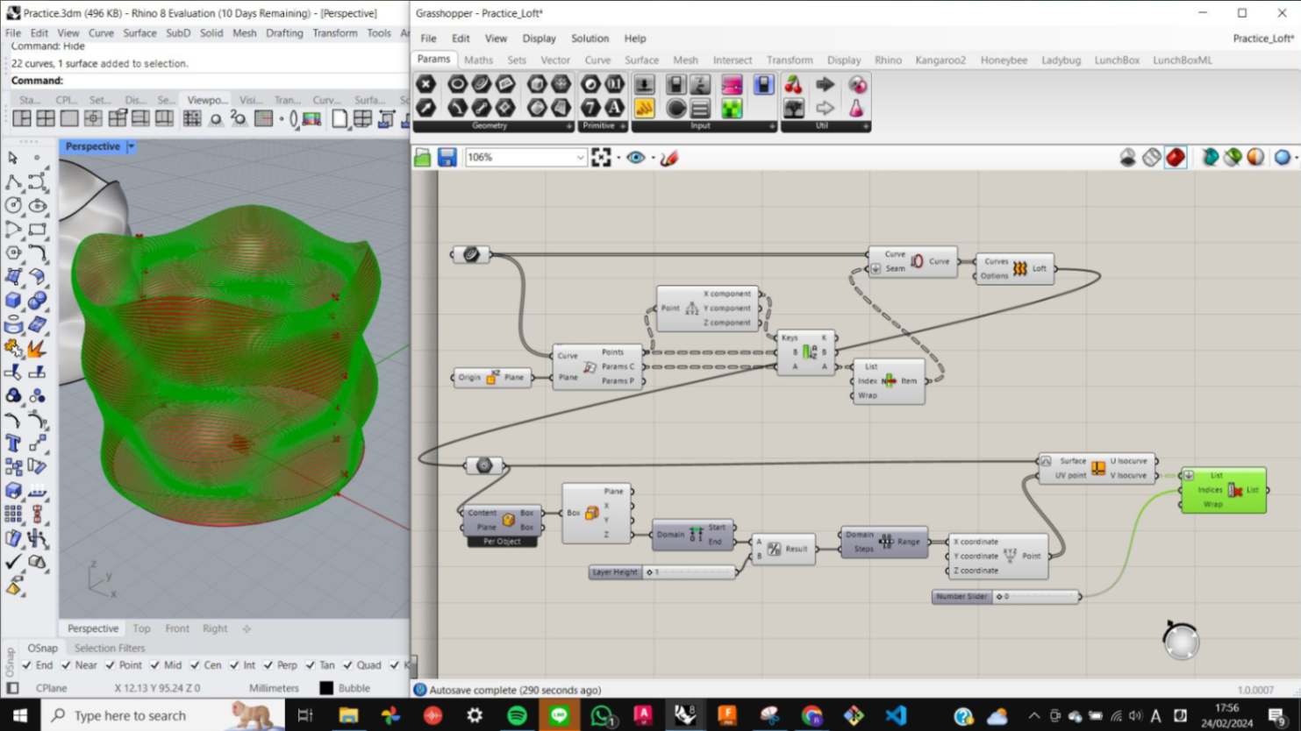Click the pink flask Util icon
Screen dimensions: 1301x731
coord(856,107)
